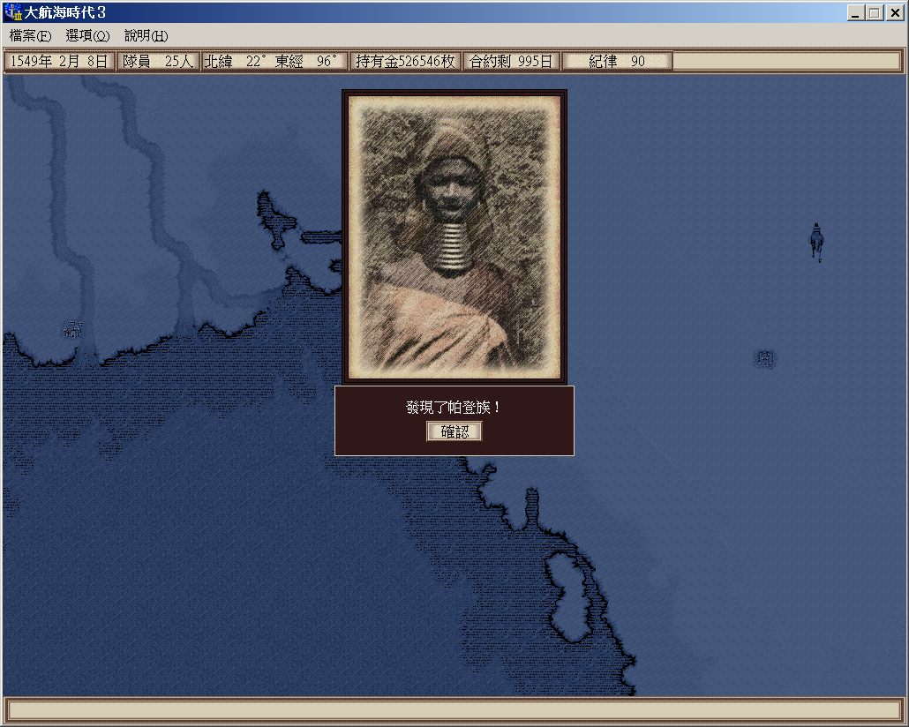Click the discovered tribe portrait
Viewport: 909px width, 727px height.
[x=454, y=236]
